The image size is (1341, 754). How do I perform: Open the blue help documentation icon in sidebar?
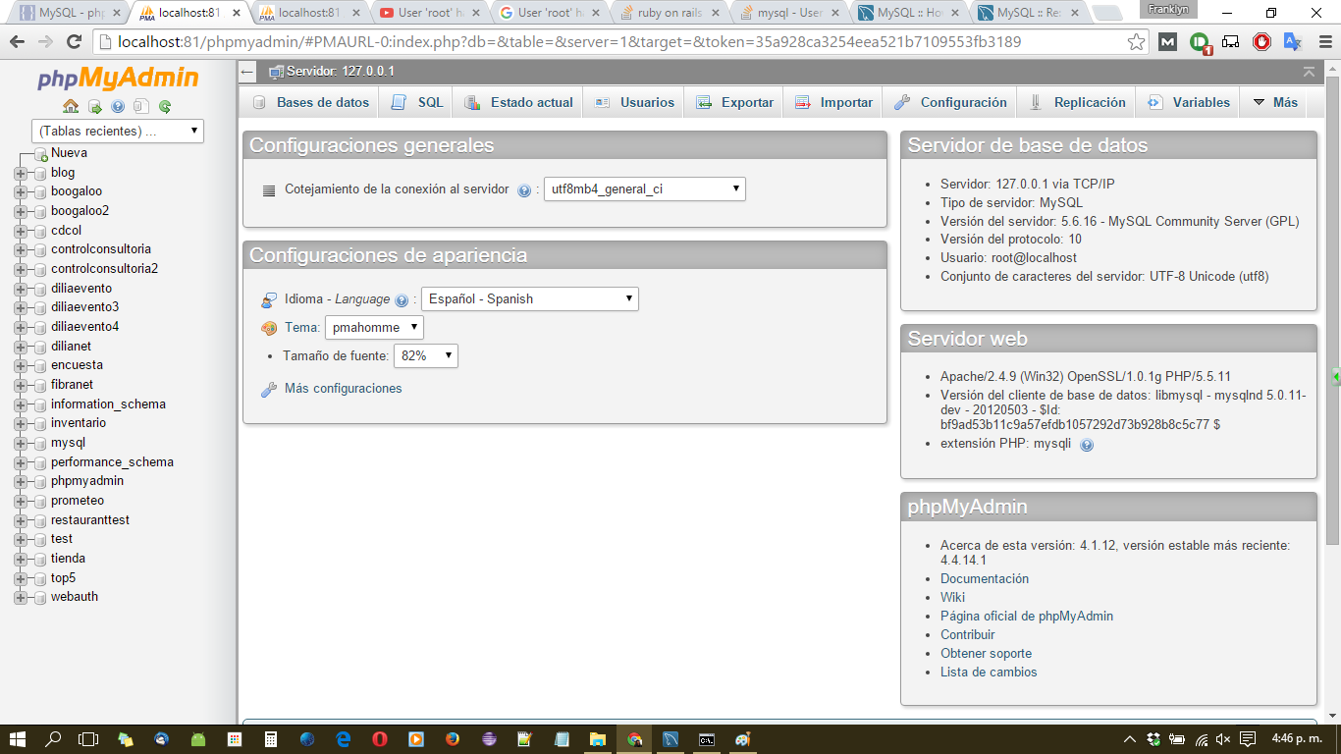tap(118, 106)
